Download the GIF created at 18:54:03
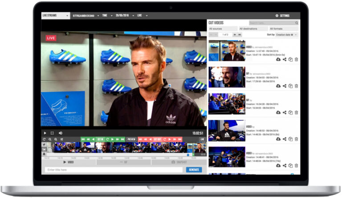Image resolution: width=342 pixels, height=201 pixels. click(278, 86)
